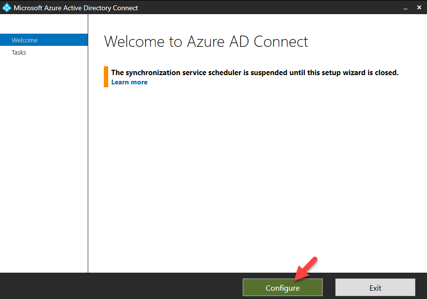Click the 'Microsoft Azure Active Directory Connect' title text
427x299 pixels.
click(x=76, y=8)
